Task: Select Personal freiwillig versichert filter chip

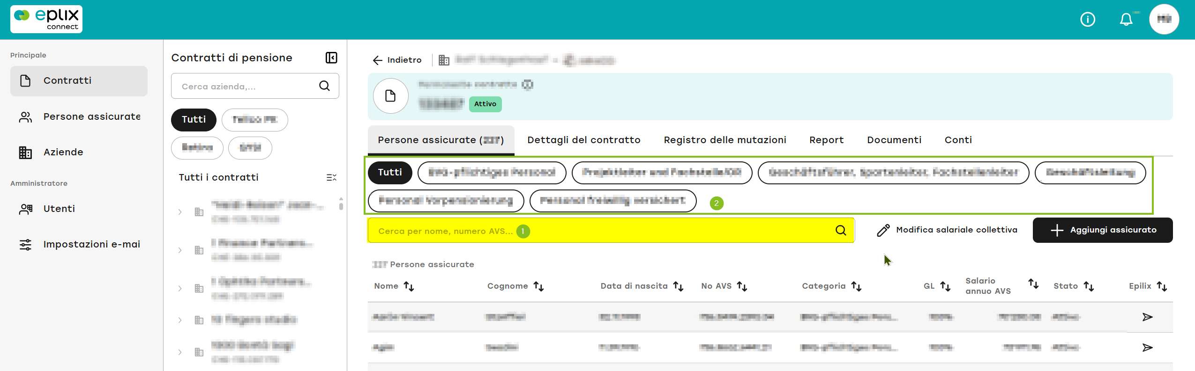Action: pos(612,201)
